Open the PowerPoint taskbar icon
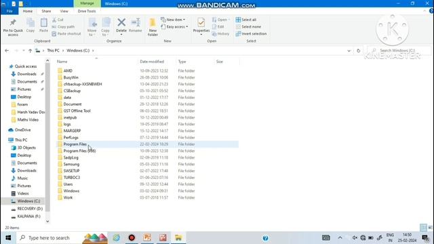Image resolution: width=434 pixels, height=244 pixels. 147,238
